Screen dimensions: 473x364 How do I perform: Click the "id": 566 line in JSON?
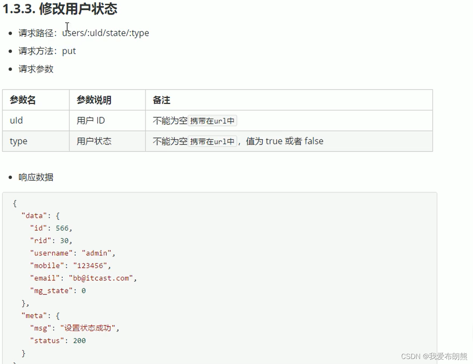point(51,228)
